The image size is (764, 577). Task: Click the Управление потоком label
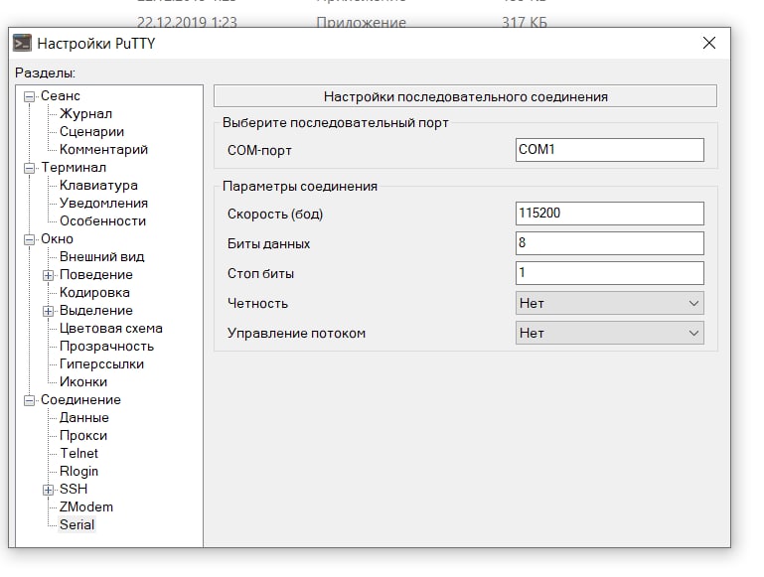coord(296,334)
